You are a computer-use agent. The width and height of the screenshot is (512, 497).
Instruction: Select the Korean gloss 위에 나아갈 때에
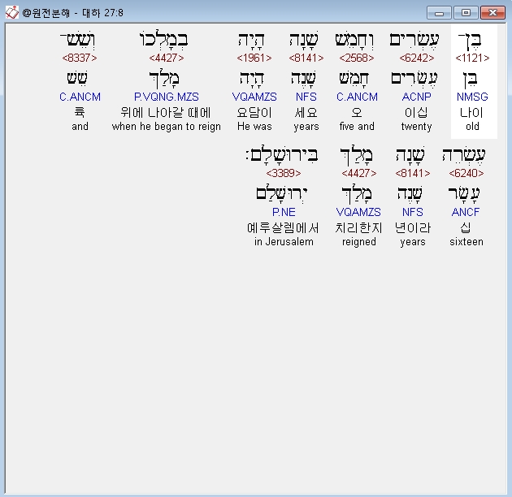pyautogui.click(x=166, y=113)
